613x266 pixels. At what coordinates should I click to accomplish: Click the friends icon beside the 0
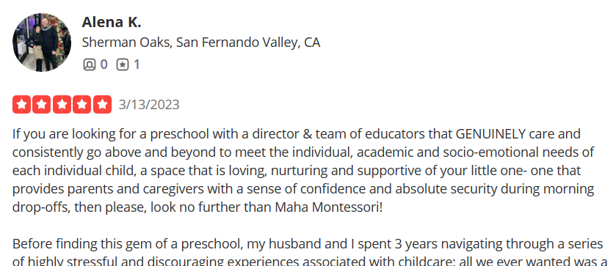[89, 64]
